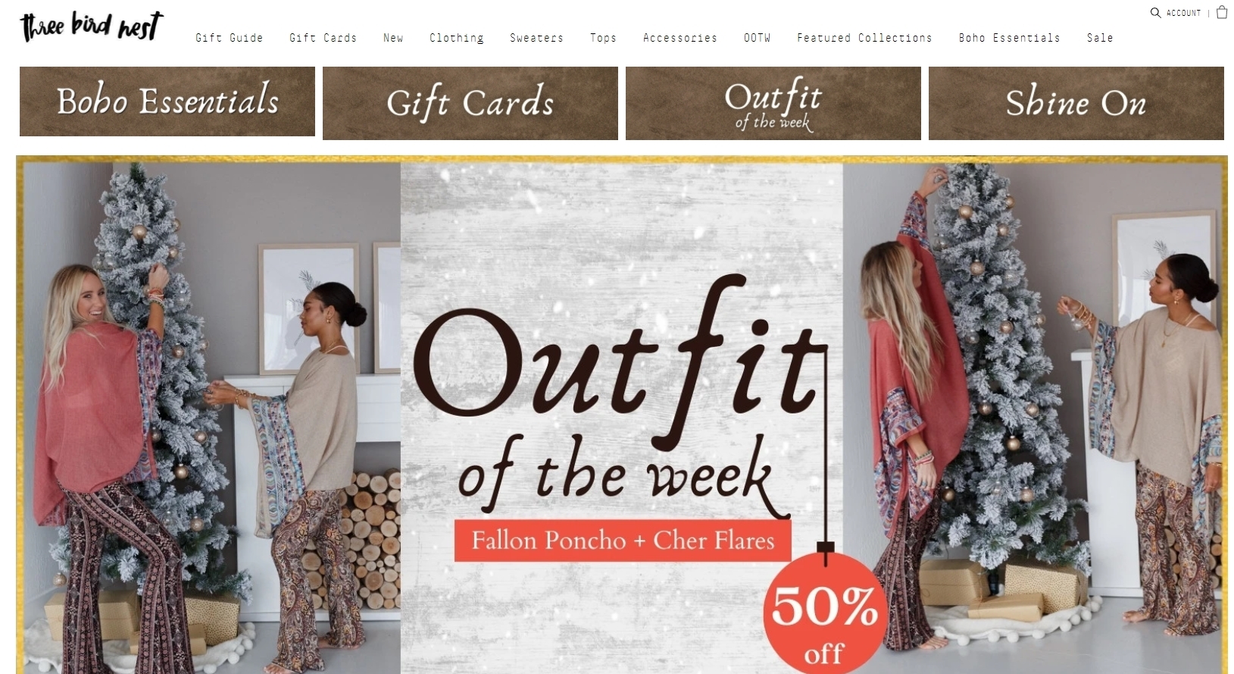This screenshot has width=1234, height=674.
Task: Open the shopping bag cart icon
Action: coord(1222,12)
